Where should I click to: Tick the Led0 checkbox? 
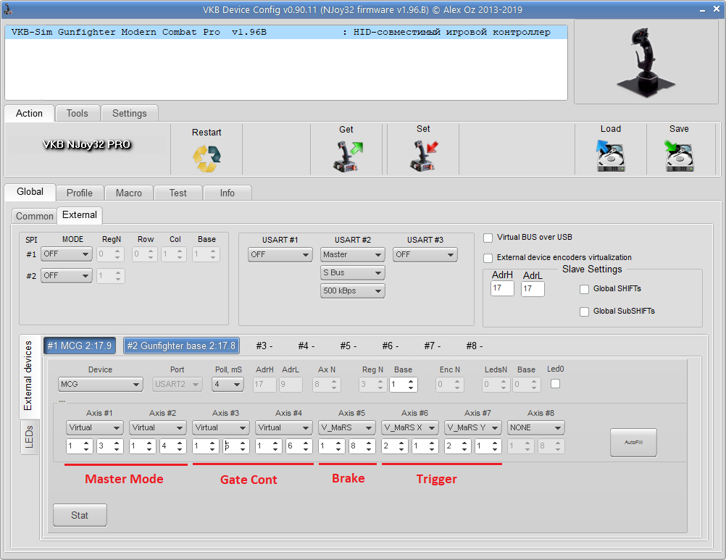pos(556,384)
